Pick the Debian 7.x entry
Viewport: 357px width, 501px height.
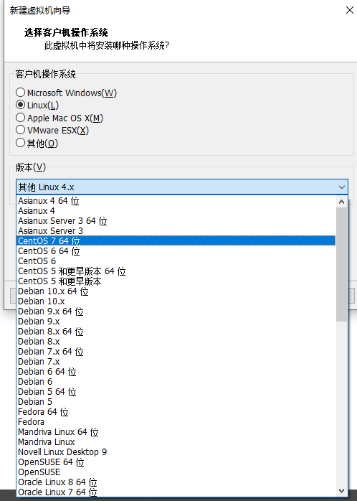176,361
